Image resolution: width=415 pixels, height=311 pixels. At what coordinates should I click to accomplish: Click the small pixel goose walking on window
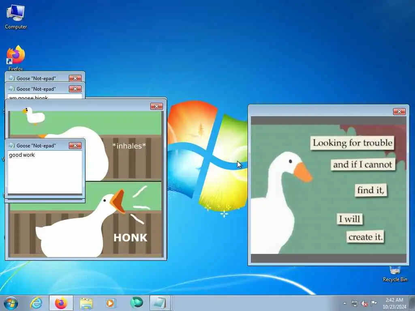(x=34, y=115)
